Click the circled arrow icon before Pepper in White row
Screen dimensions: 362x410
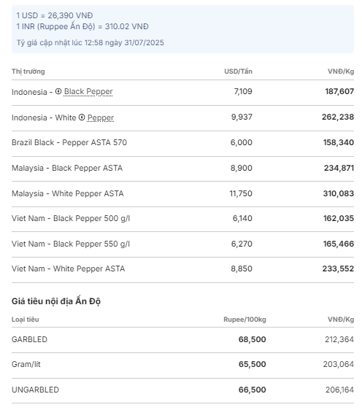pyautogui.click(x=82, y=117)
